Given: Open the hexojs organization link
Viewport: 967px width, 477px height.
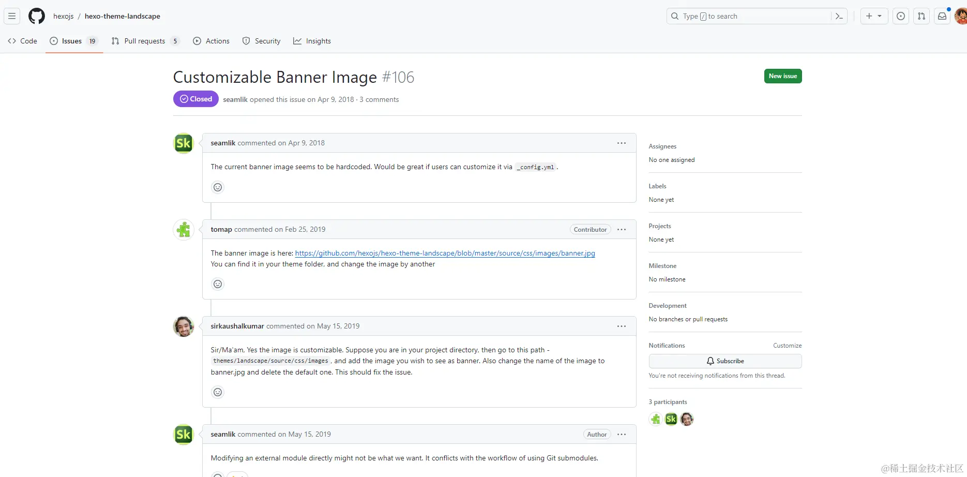Looking at the screenshot, I should pyautogui.click(x=64, y=16).
